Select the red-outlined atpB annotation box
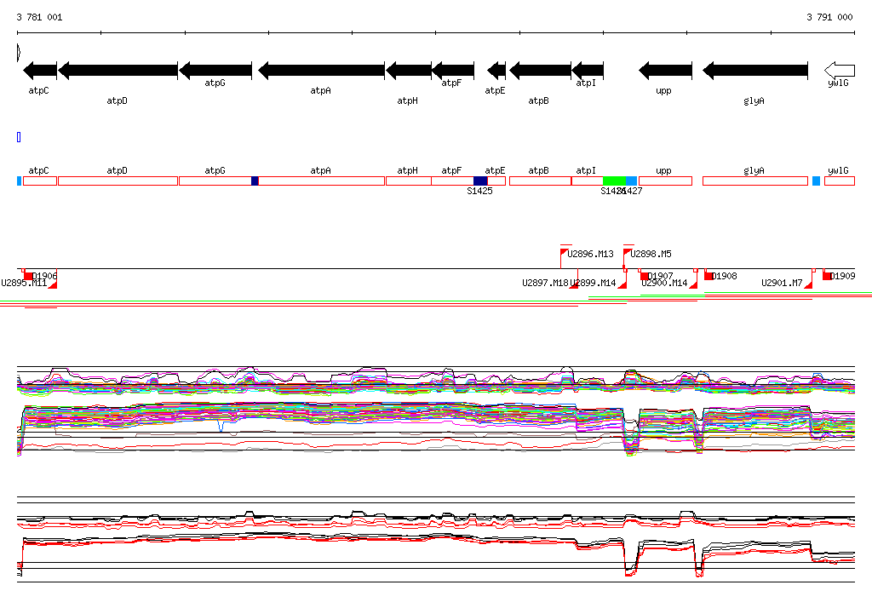The width and height of the screenshot is (872, 608). [x=540, y=181]
